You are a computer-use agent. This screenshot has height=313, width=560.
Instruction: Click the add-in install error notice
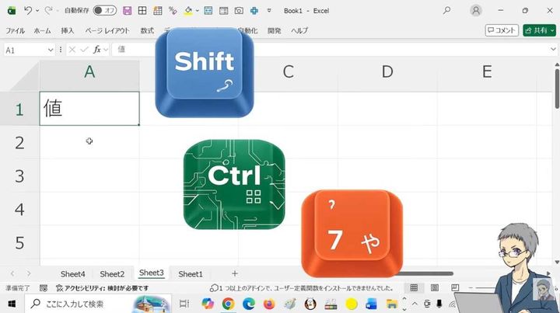pyautogui.click(x=302, y=288)
